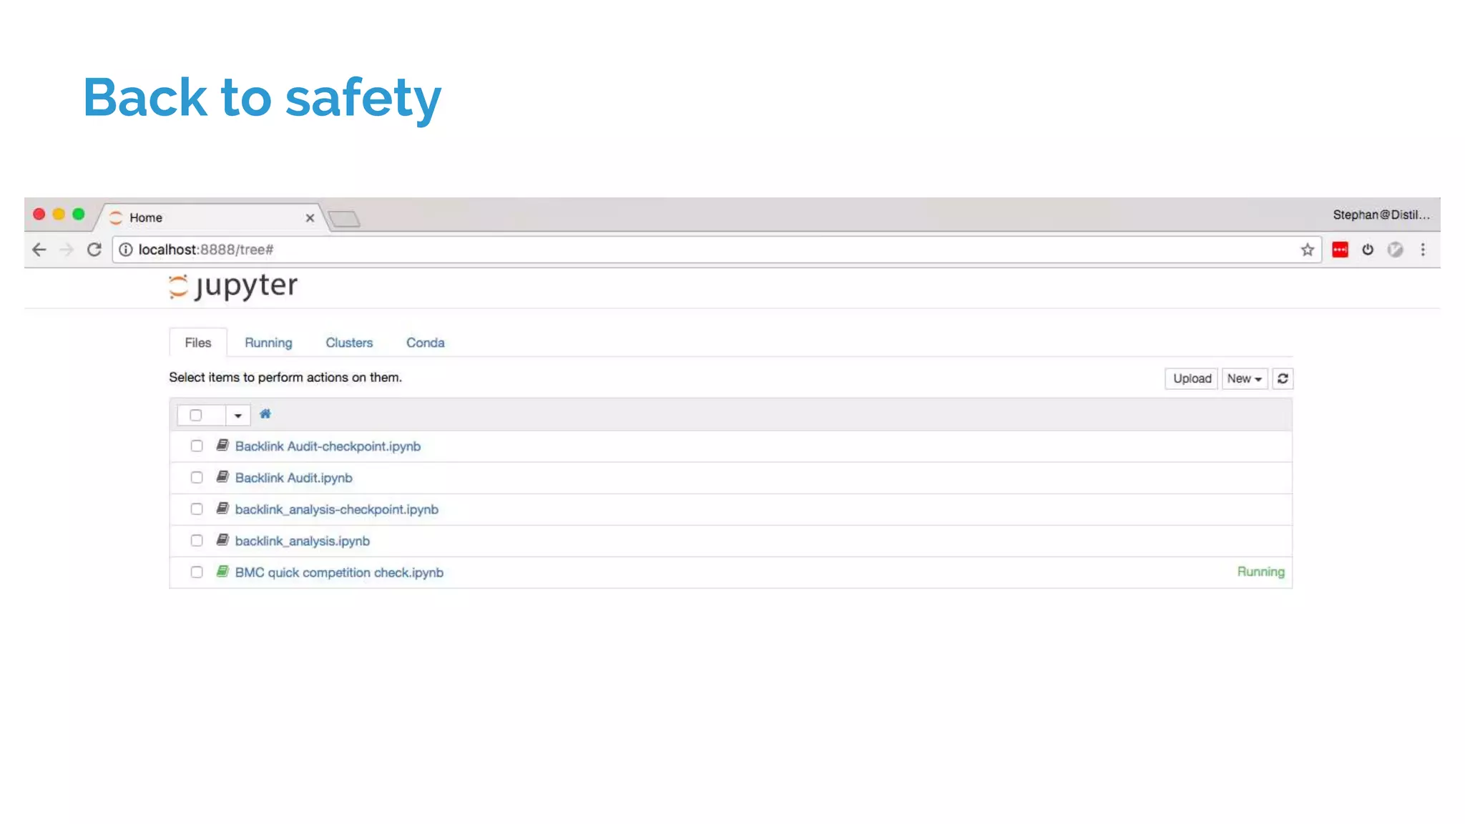Click the Jupyter logo
Screen dimensions: 1465x824
(x=233, y=286)
